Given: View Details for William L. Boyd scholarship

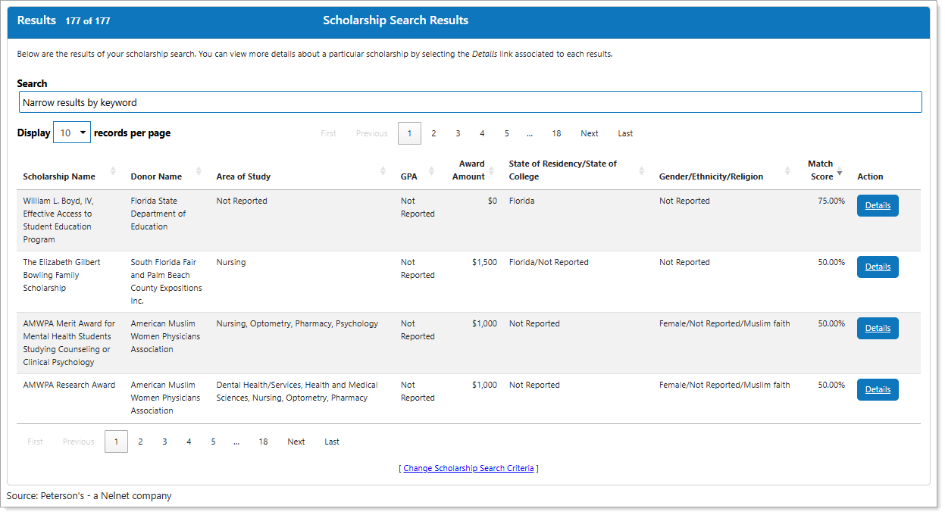Looking at the screenshot, I should click(x=878, y=205).
